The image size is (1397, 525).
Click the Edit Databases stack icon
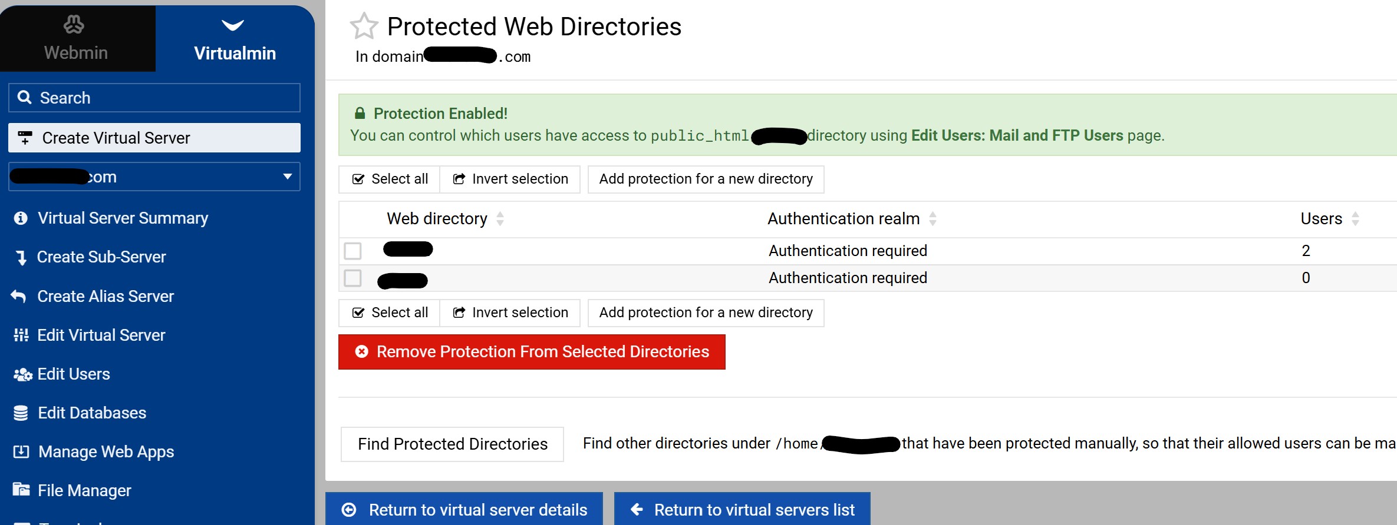pos(21,413)
